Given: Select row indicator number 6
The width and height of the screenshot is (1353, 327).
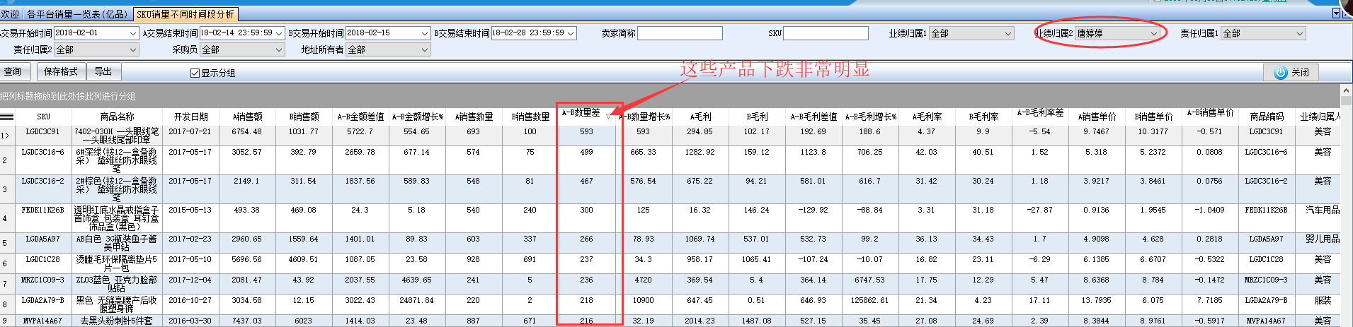Looking at the screenshot, I should 7,263.
